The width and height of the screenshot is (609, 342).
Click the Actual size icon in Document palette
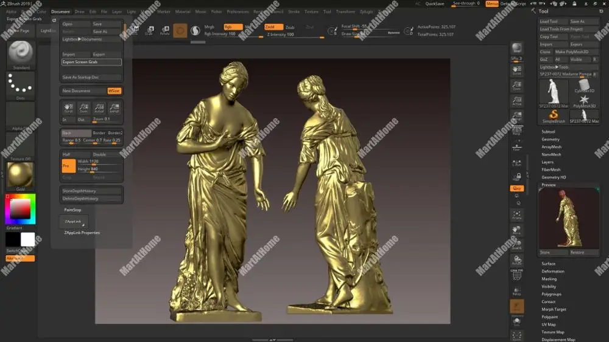[x=99, y=108]
